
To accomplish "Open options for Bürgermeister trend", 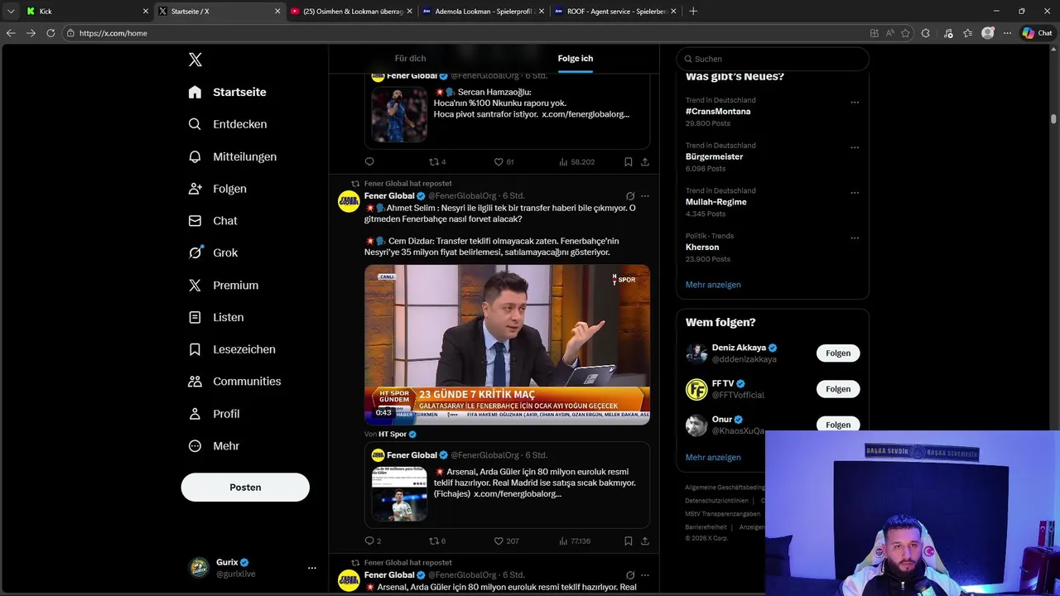I will tap(855, 148).
